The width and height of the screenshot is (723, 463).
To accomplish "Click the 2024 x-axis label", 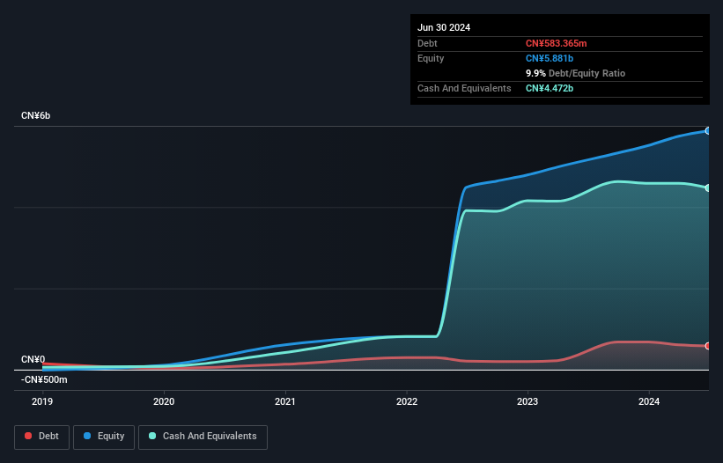I will pyautogui.click(x=649, y=401).
